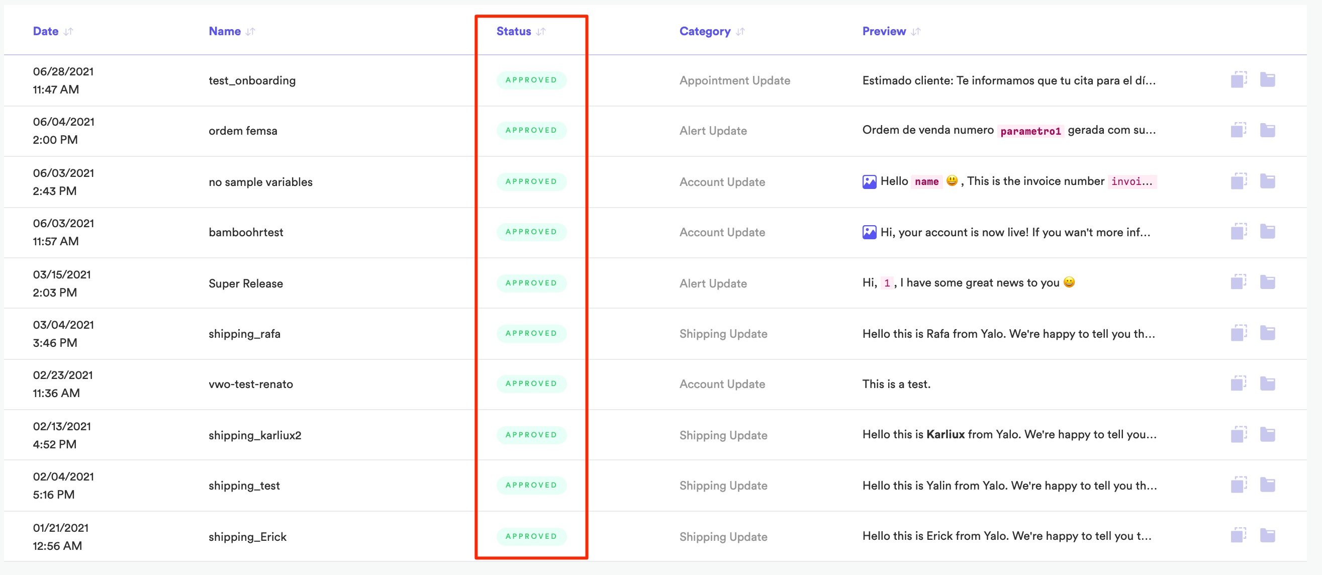
Task: Open the shipping_karliux2 template name
Action: click(x=254, y=435)
